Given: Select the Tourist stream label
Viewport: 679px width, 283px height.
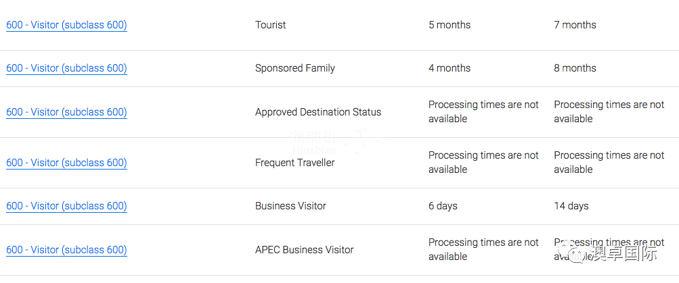Looking at the screenshot, I should [x=270, y=25].
